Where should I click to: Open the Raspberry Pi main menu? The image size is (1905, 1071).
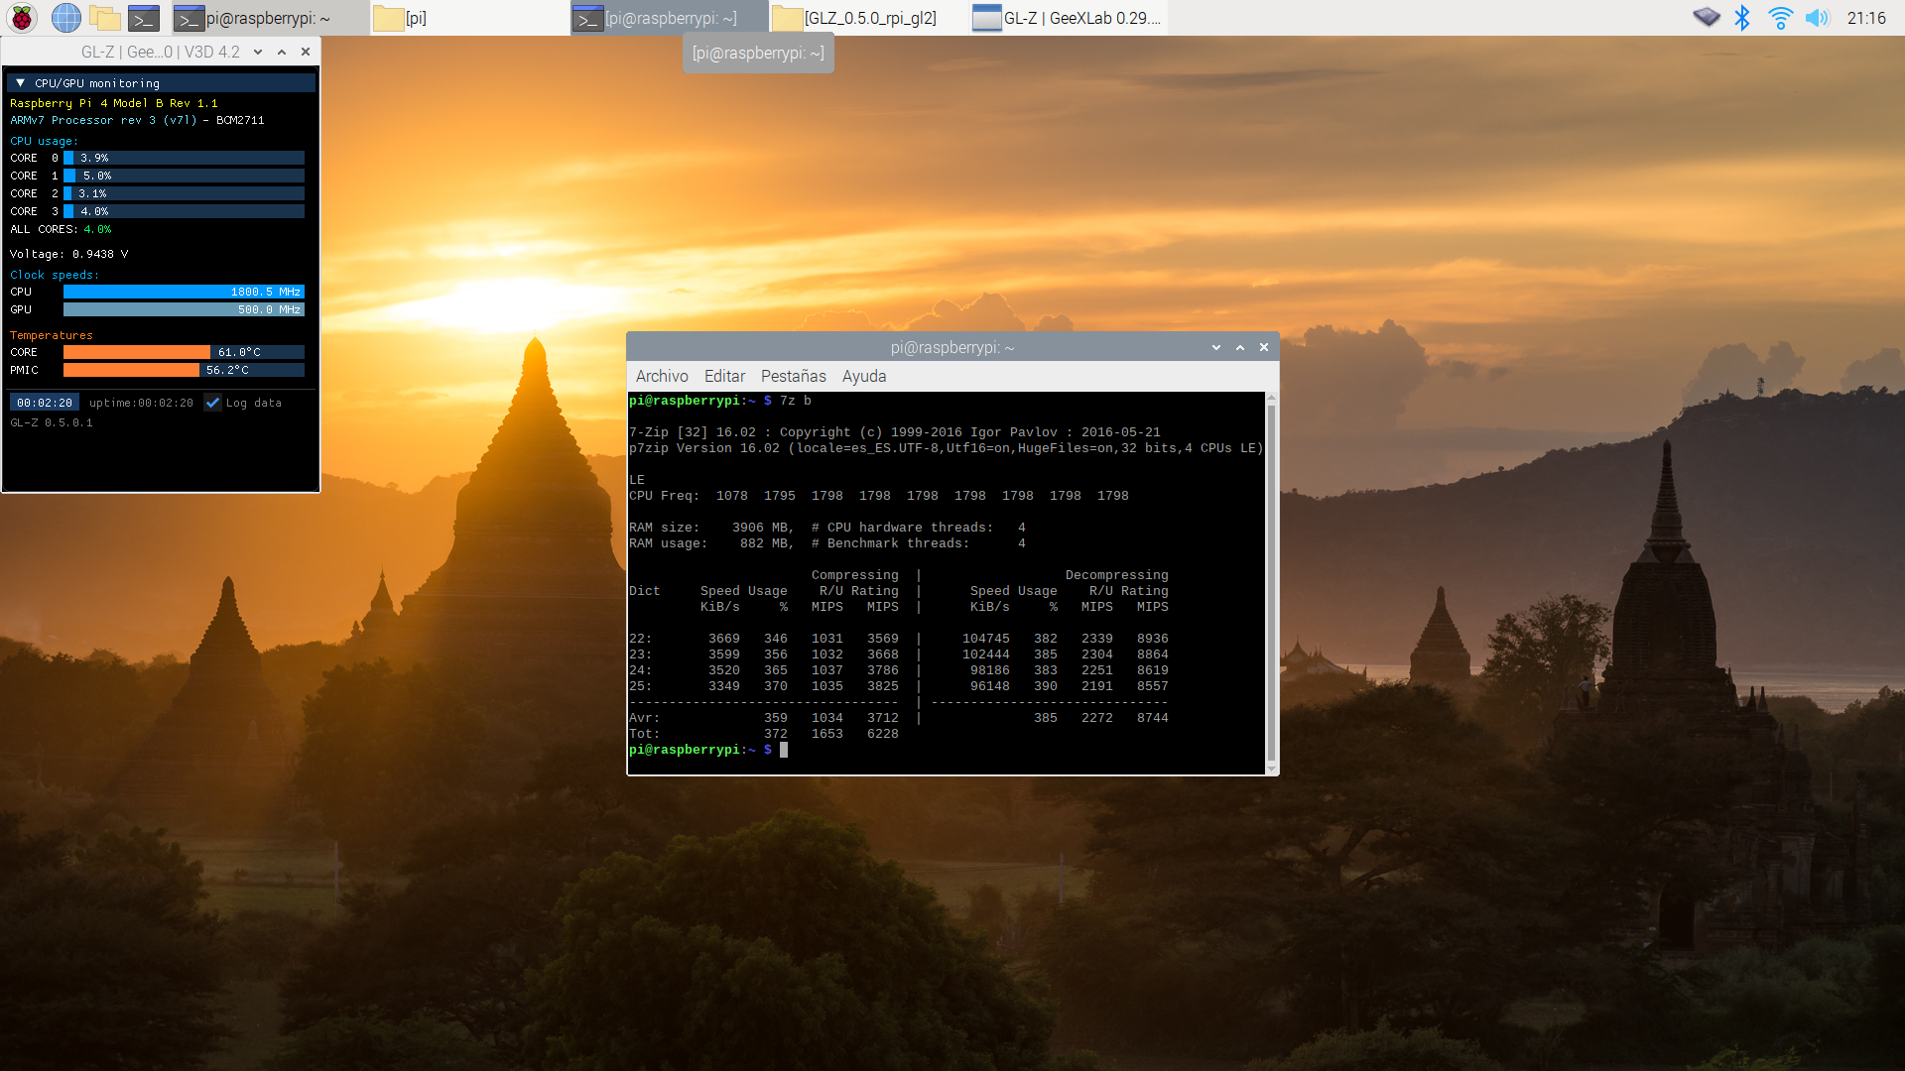pos(22,18)
